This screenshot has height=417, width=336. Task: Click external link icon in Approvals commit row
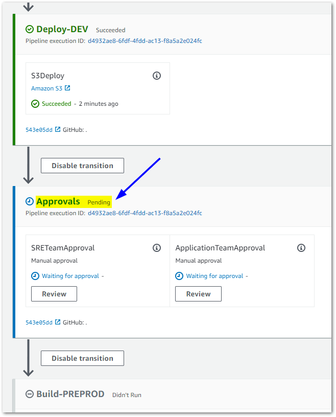click(x=58, y=322)
